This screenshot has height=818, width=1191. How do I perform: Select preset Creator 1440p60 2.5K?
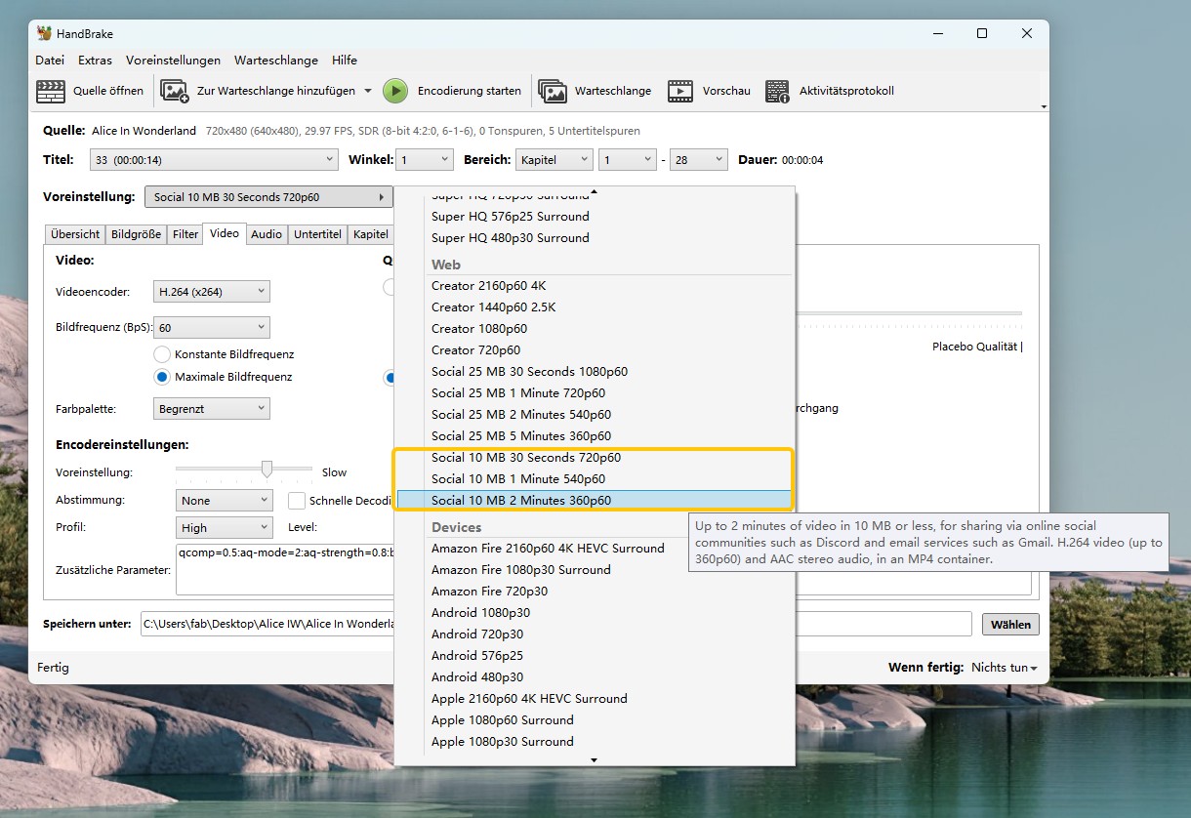(x=494, y=307)
